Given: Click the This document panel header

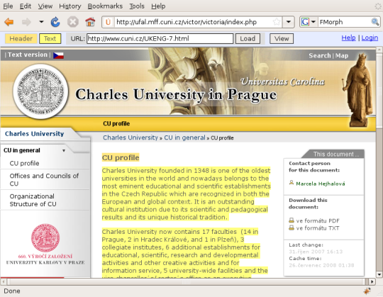Looking at the screenshot, I should tap(333, 154).
